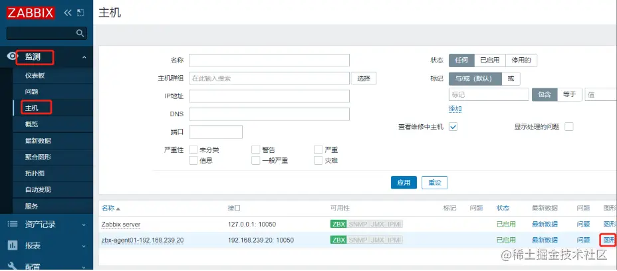Click JMX badge for zbx-agent01 row

coord(377,240)
